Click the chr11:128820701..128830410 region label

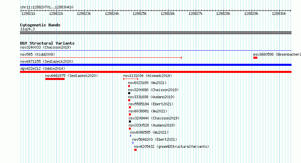[47, 7]
